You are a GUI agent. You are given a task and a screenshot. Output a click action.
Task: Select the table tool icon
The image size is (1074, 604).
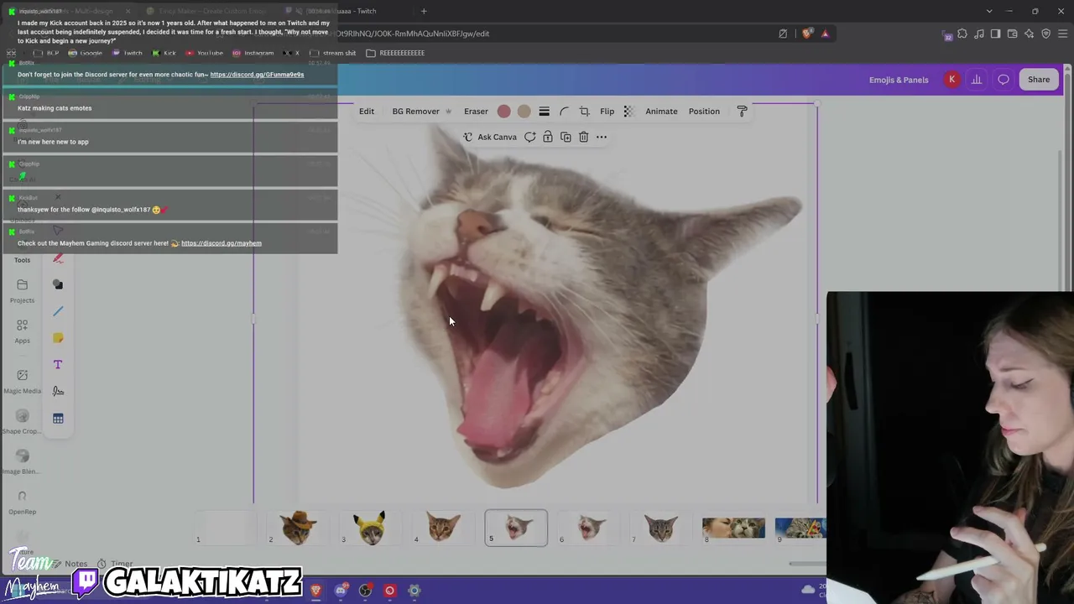point(58,419)
